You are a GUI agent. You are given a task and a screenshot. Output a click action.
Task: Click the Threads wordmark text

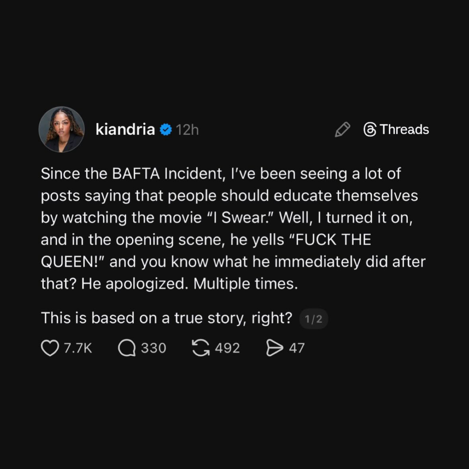(404, 130)
